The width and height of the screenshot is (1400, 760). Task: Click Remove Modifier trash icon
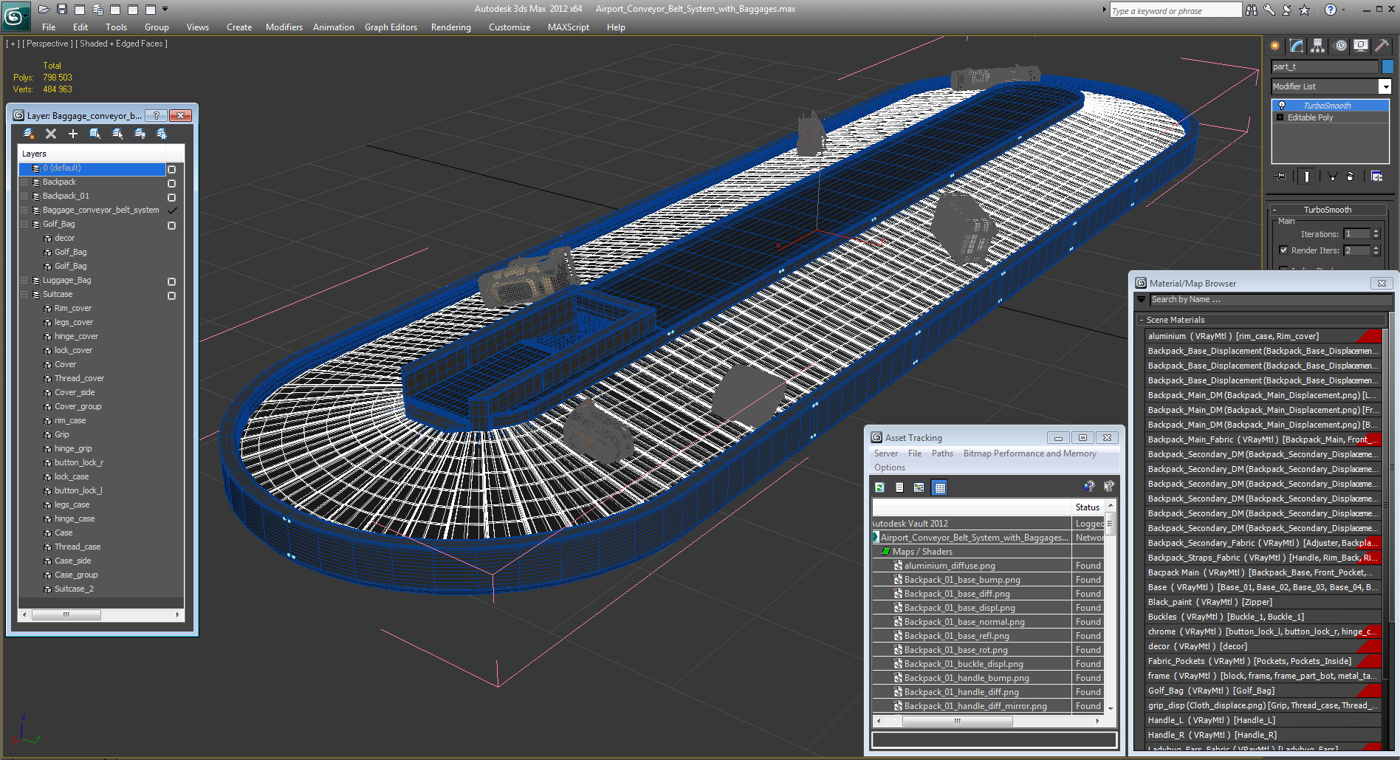1350,176
